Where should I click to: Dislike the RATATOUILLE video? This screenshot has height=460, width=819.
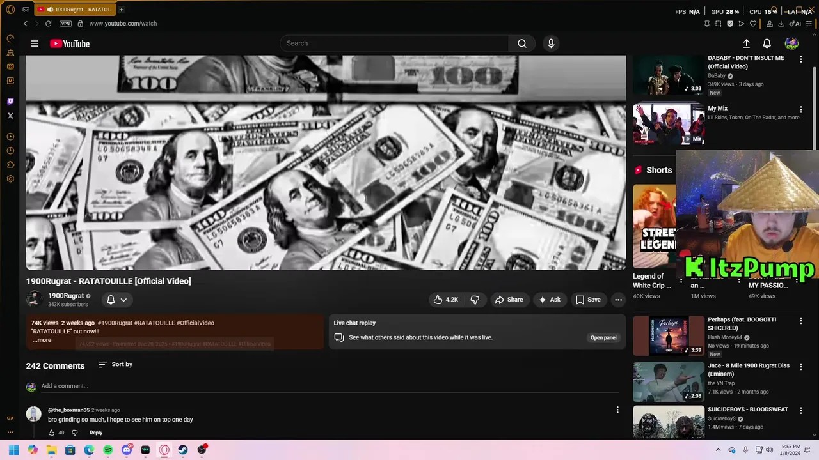point(475,300)
